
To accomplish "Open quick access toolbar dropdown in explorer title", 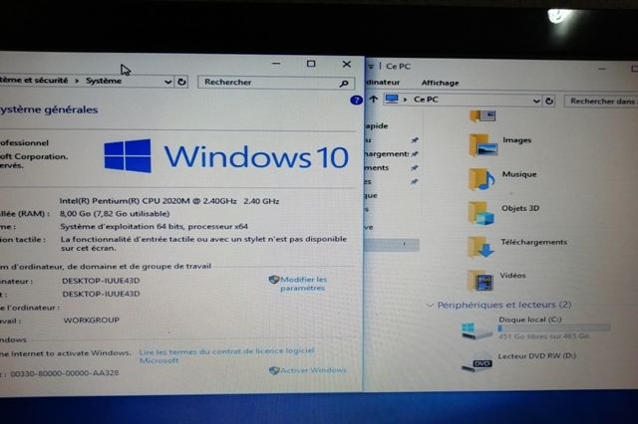I will pos(371,67).
